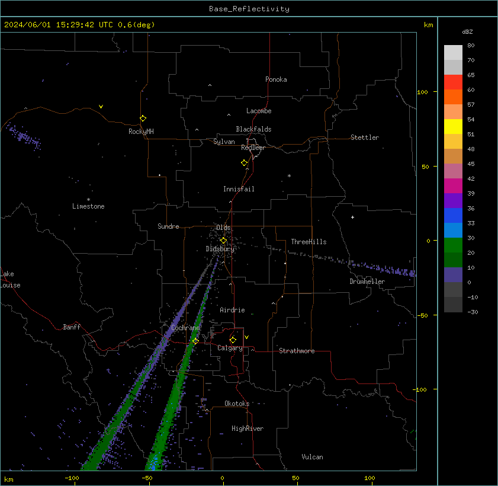Click the Base_Reflectivity title
The image size is (498, 486).
[x=249, y=8]
